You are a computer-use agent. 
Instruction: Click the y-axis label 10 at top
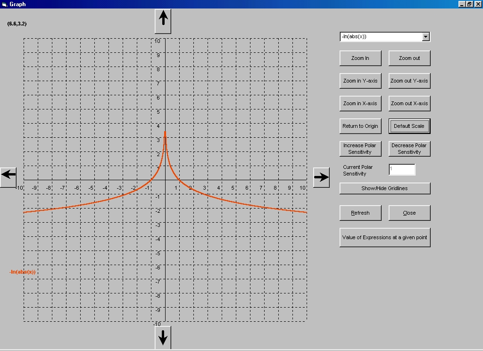click(x=158, y=41)
